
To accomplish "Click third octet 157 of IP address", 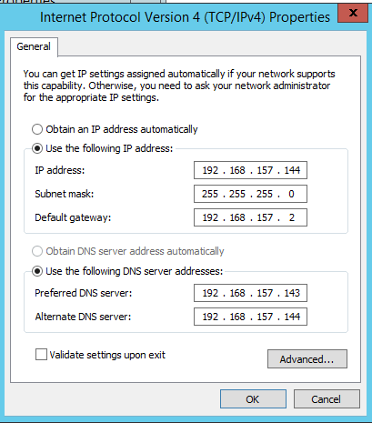I will click(x=265, y=170).
